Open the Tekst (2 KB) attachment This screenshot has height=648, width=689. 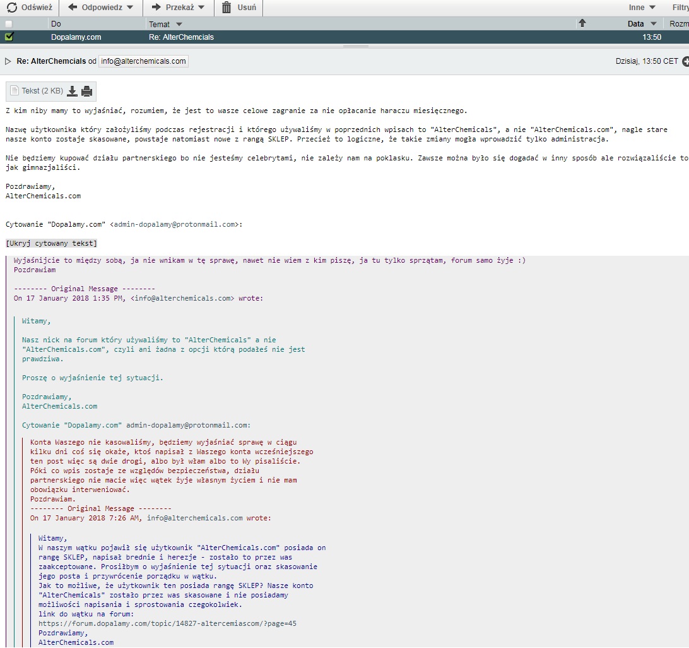pyautogui.click(x=42, y=91)
